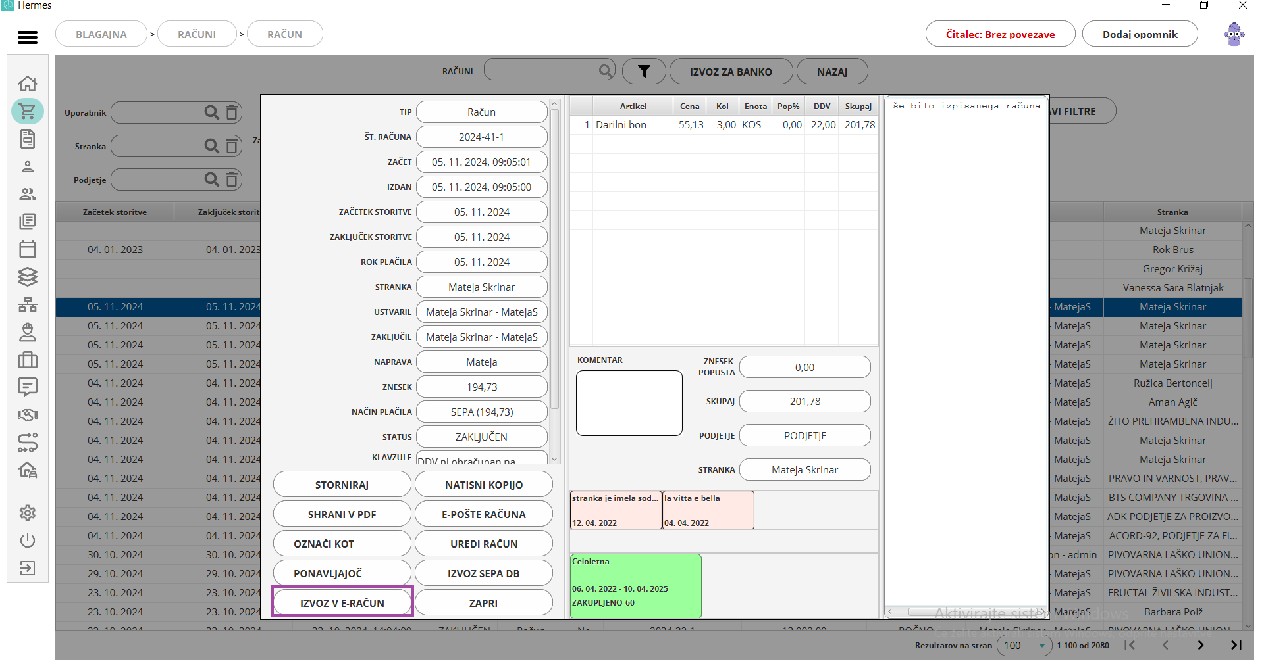Open the hamburger main menu
1264x672 pixels.
tap(28, 37)
